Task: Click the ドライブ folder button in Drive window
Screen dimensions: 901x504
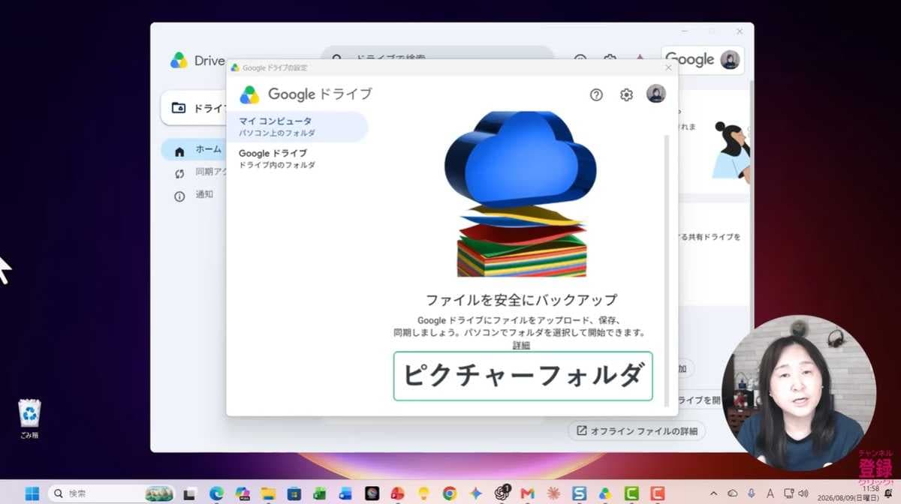Action: coord(194,108)
